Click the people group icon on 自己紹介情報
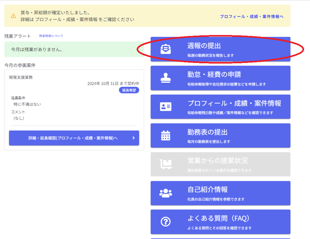 pos(166,193)
